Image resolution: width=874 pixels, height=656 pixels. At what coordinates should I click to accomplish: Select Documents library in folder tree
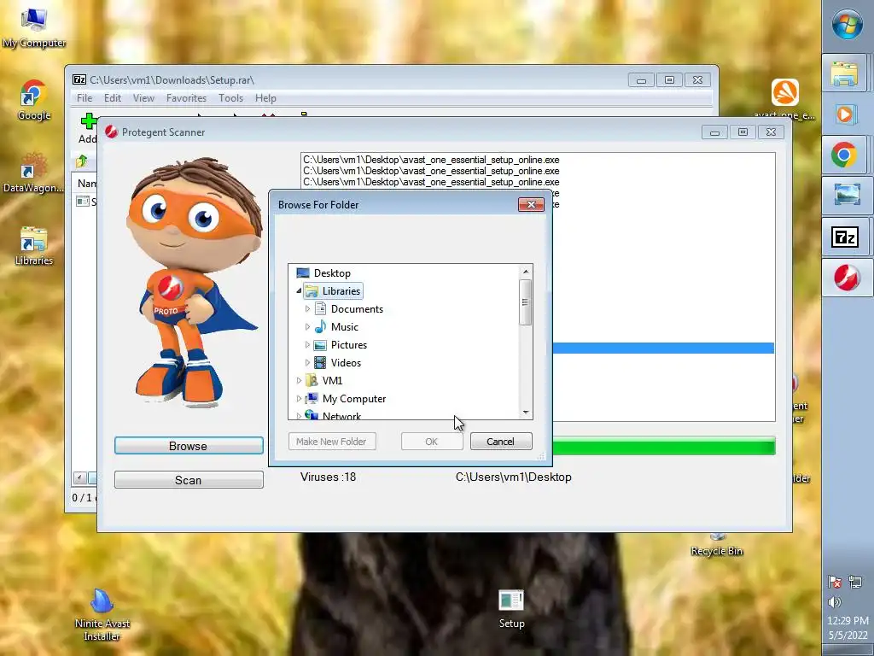(349, 308)
